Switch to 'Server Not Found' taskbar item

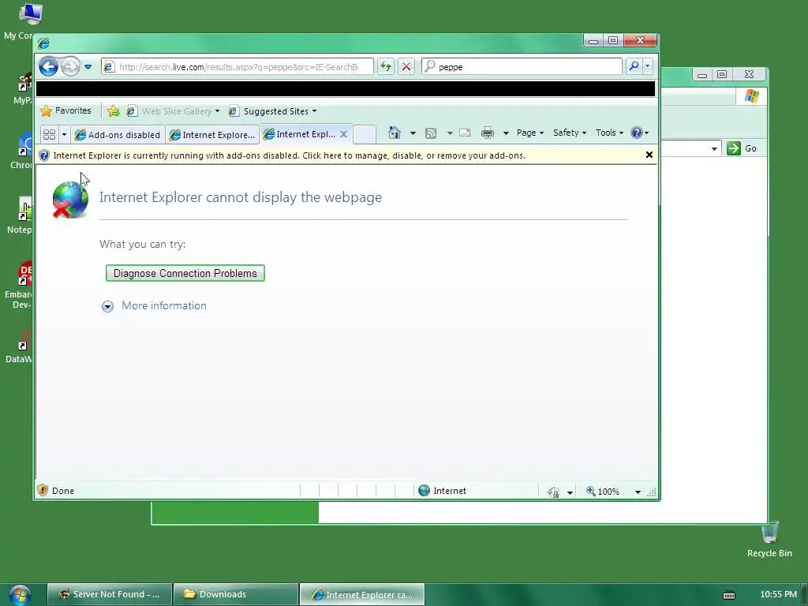coord(109,594)
